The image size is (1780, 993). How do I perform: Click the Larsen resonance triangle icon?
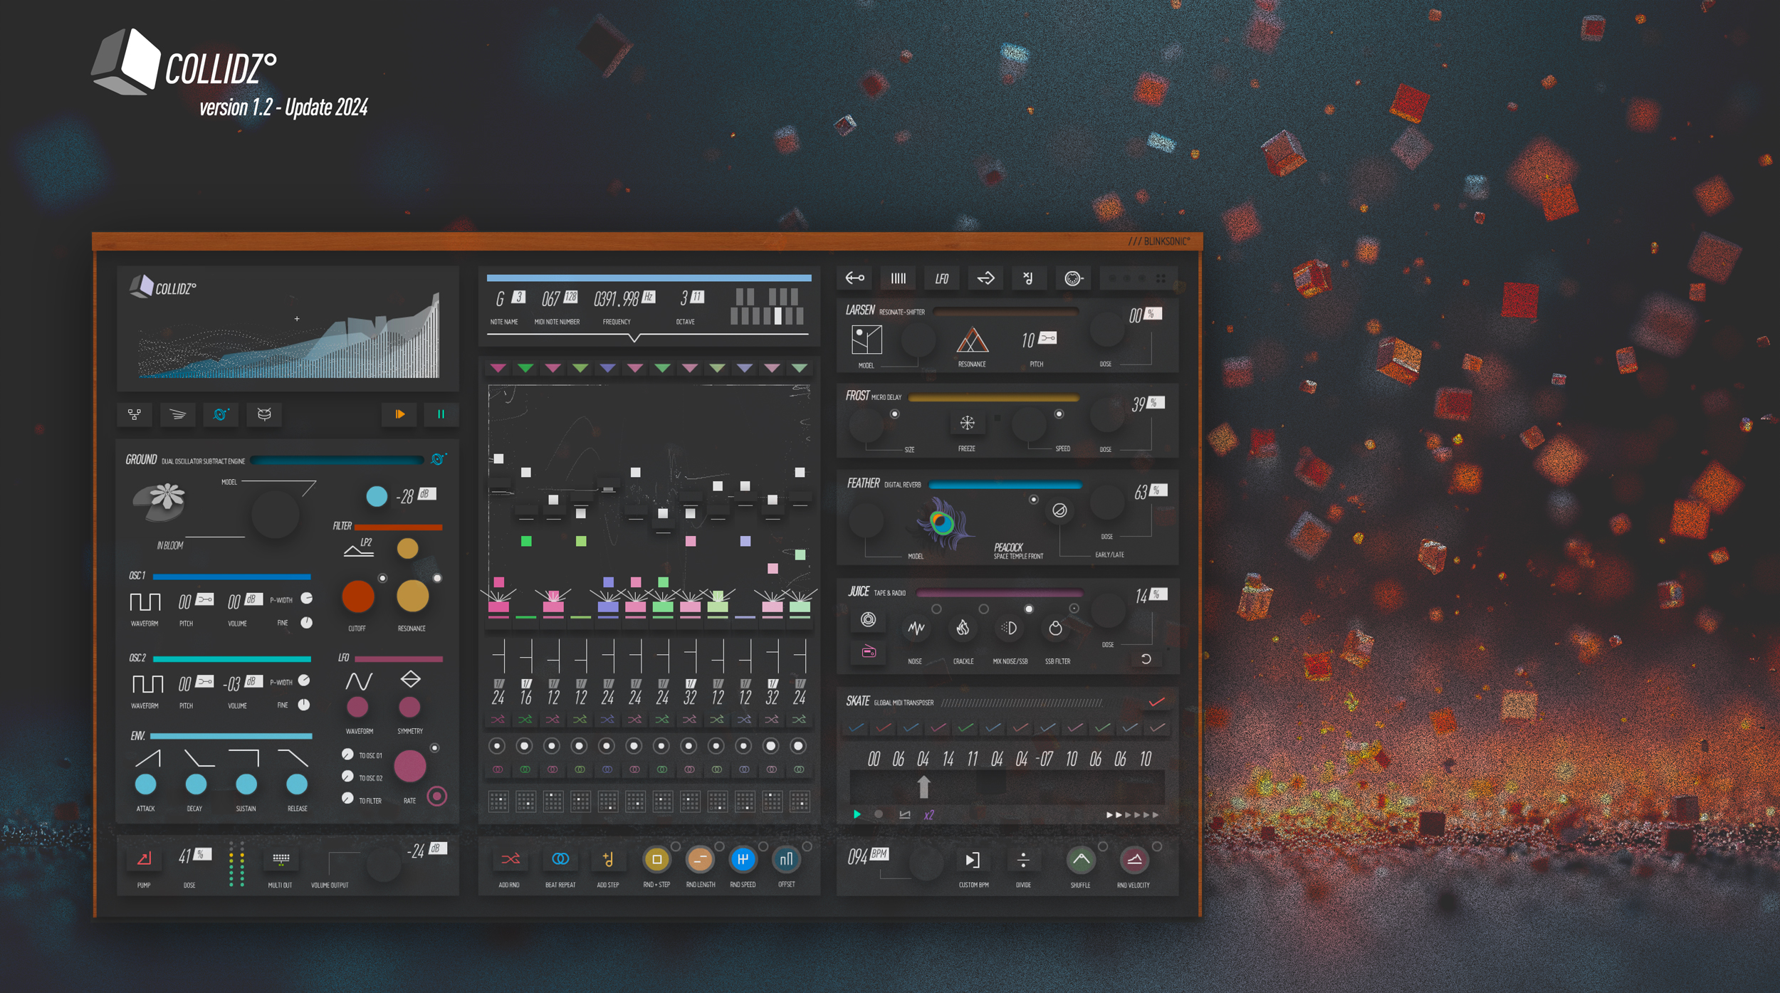[973, 340]
